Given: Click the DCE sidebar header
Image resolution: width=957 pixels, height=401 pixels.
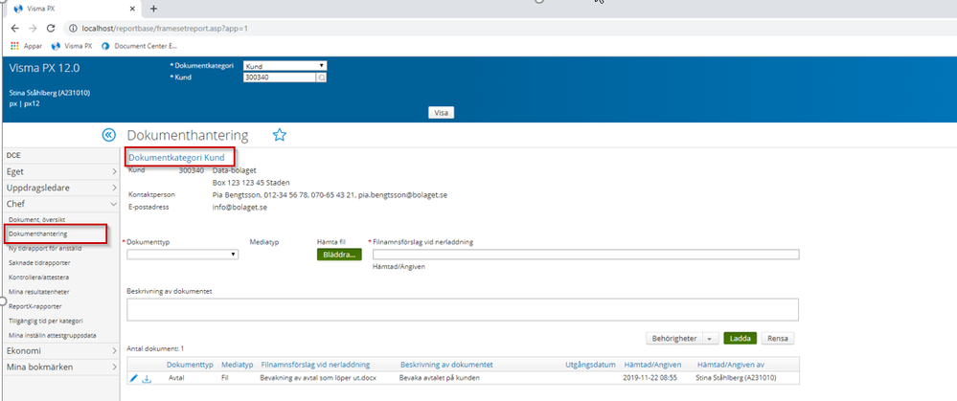Looking at the screenshot, I should pos(13,155).
